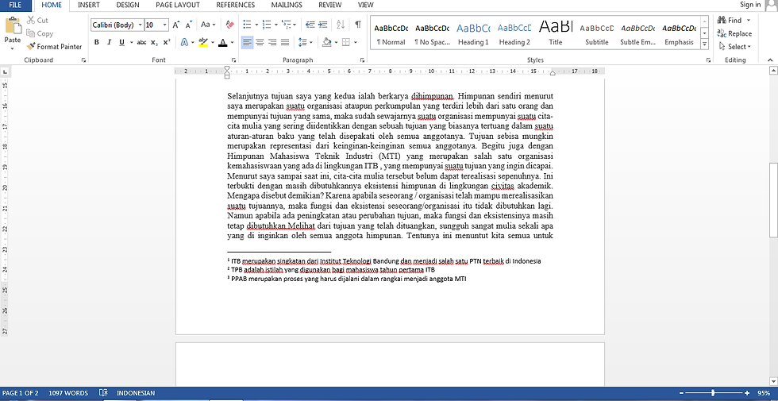
Task: Switch to INSERT tab
Action: click(89, 5)
